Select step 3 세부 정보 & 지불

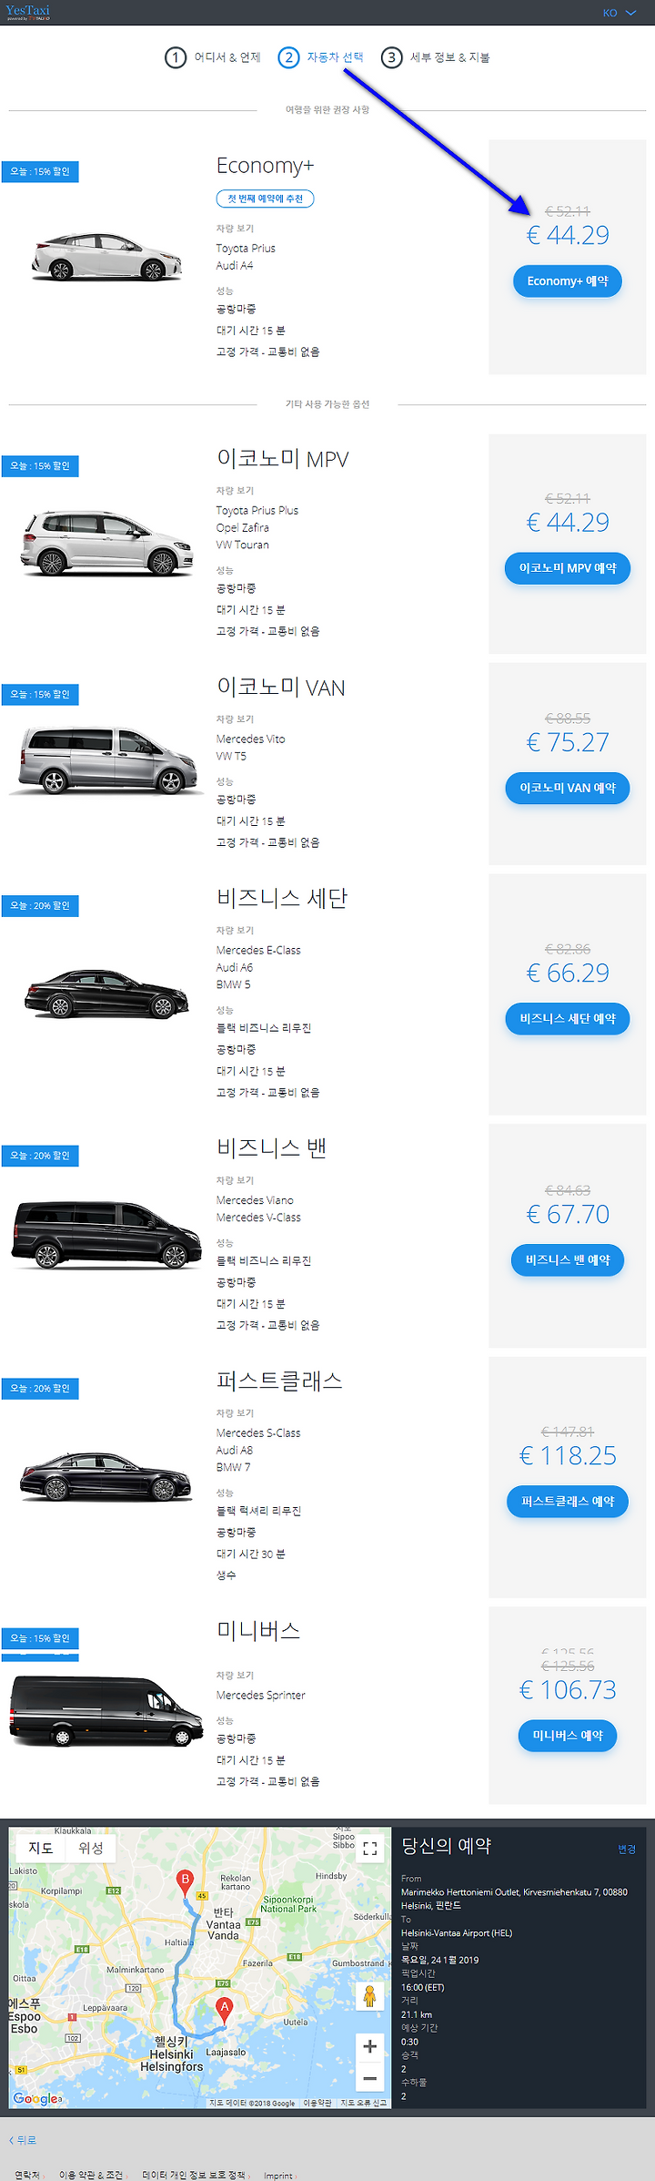pyautogui.click(x=436, y=57)
